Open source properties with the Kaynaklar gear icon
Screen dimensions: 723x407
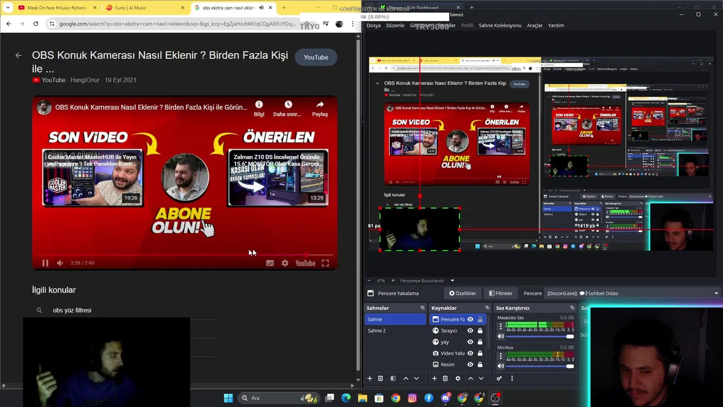458,378
